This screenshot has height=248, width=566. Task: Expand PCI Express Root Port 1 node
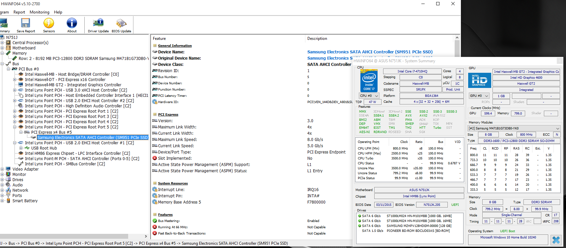pos(15,111)
